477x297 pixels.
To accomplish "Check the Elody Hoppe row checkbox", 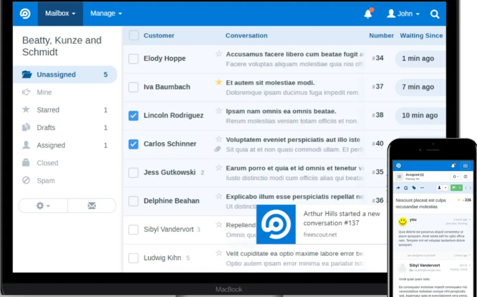I will pos(134,58).
